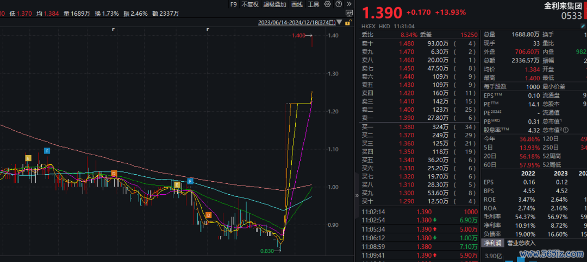The width and height of the screenshot is (587, 262).
Task: Click the 2022 column header
Action: pyautogui.click(x=528, y=174)
